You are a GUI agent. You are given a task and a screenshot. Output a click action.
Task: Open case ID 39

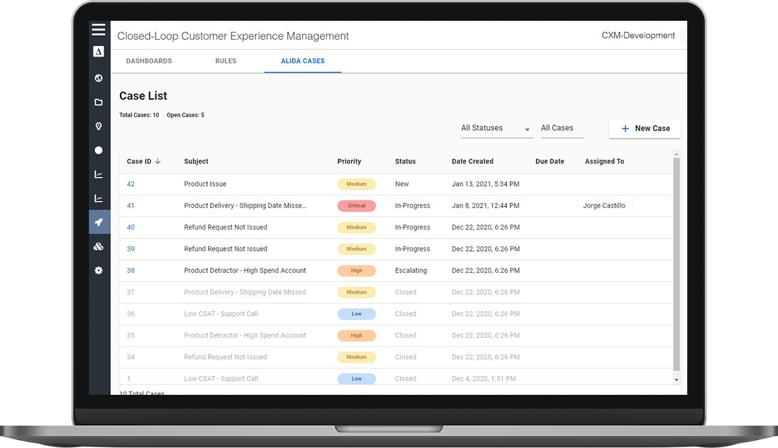tap(131, 249)
